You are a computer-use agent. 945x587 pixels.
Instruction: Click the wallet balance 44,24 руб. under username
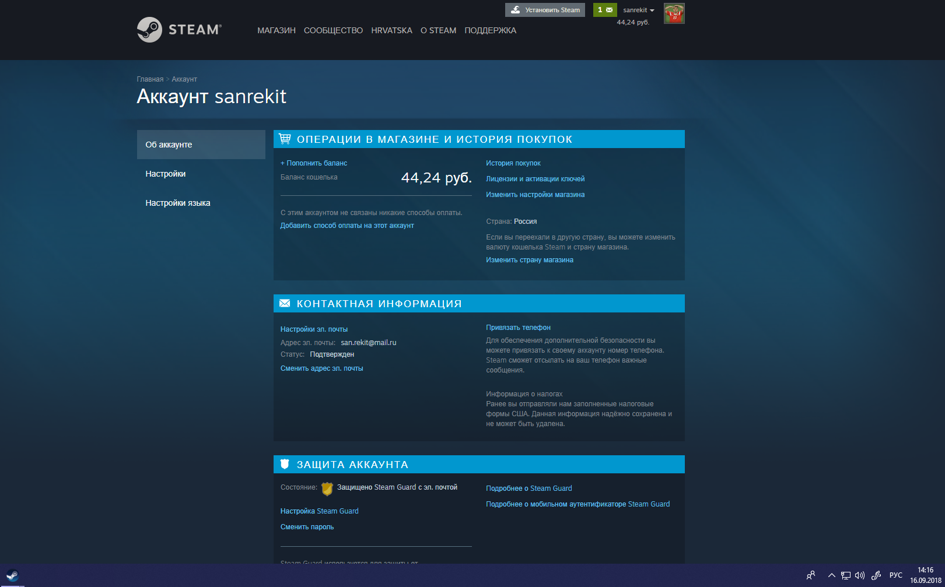click(x=633, y=22)
